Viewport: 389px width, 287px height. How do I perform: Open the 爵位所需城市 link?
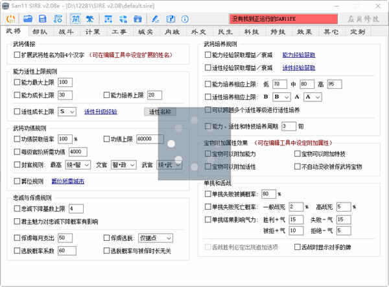coord(69,181)
